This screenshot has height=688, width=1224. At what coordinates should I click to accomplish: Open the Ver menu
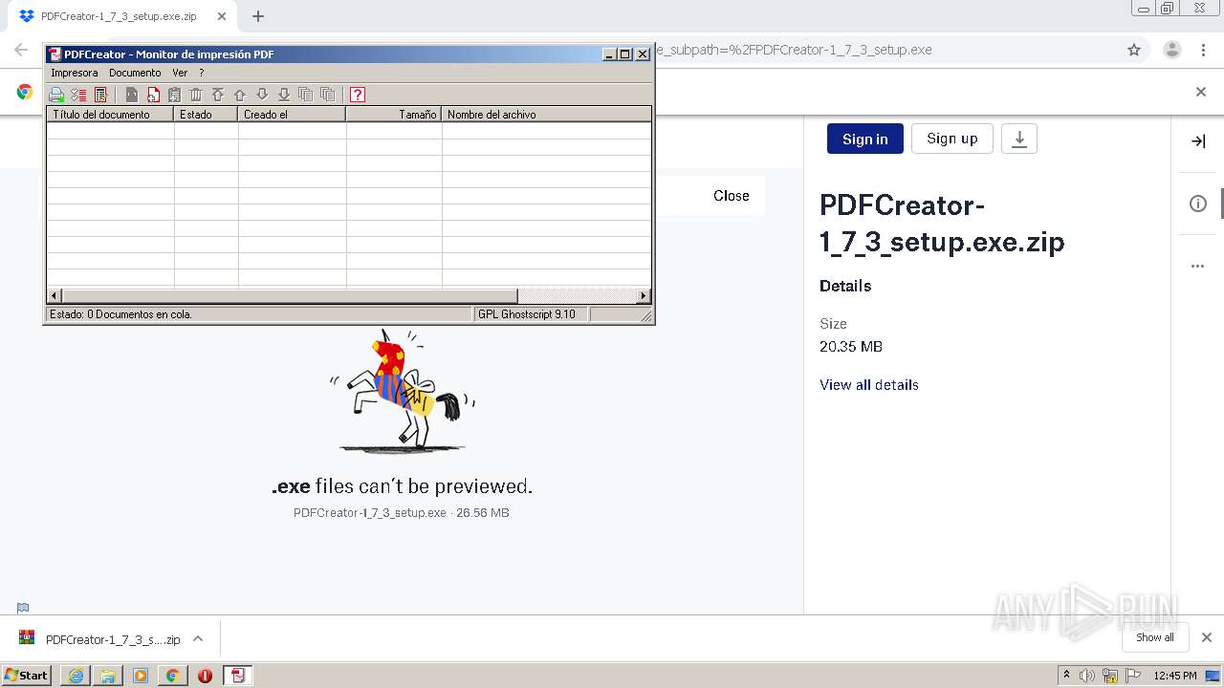pyautogui.click(x=180, y=73)
